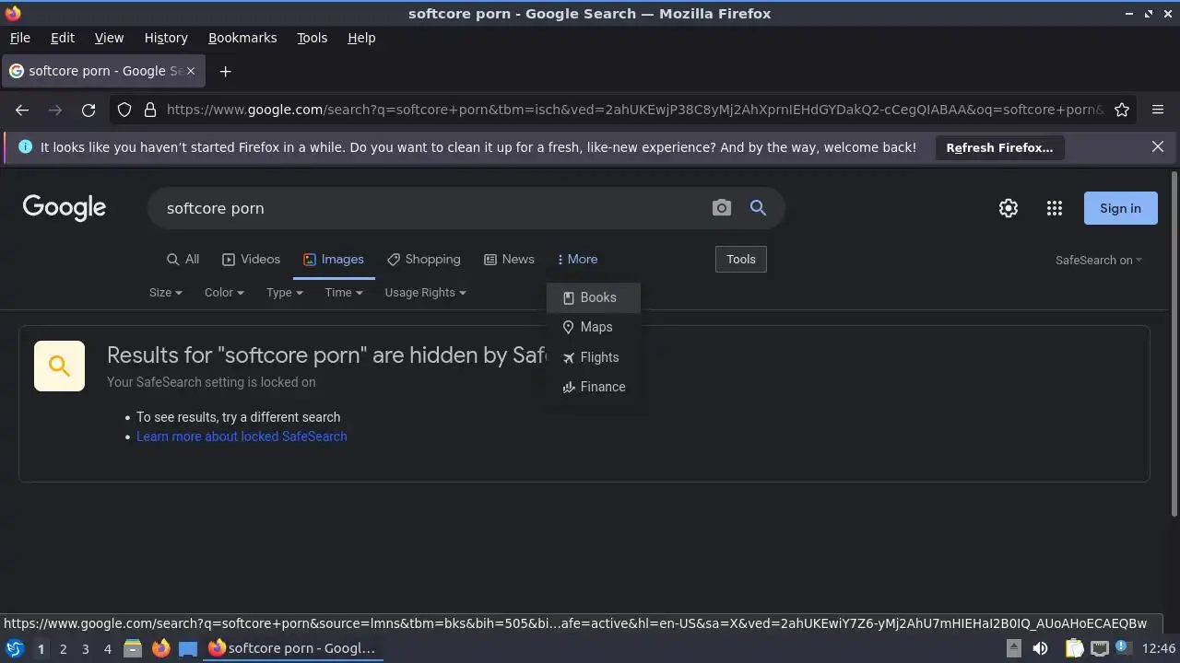Switch to workspace 2 in taskbar
The image size is (1180, 663).
point(63,648)
